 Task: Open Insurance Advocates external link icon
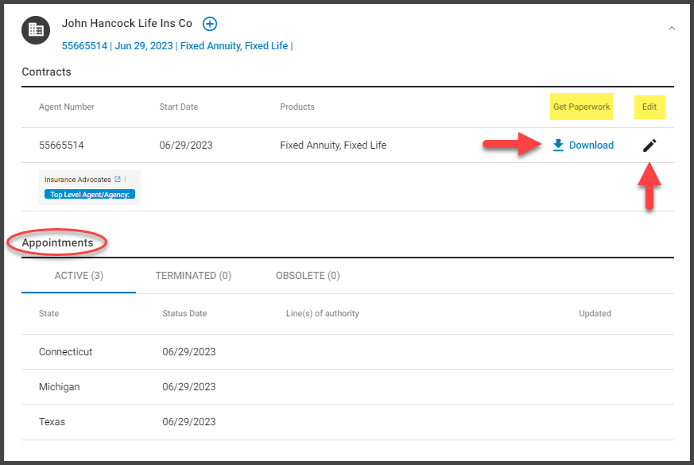tap(118, 179)
